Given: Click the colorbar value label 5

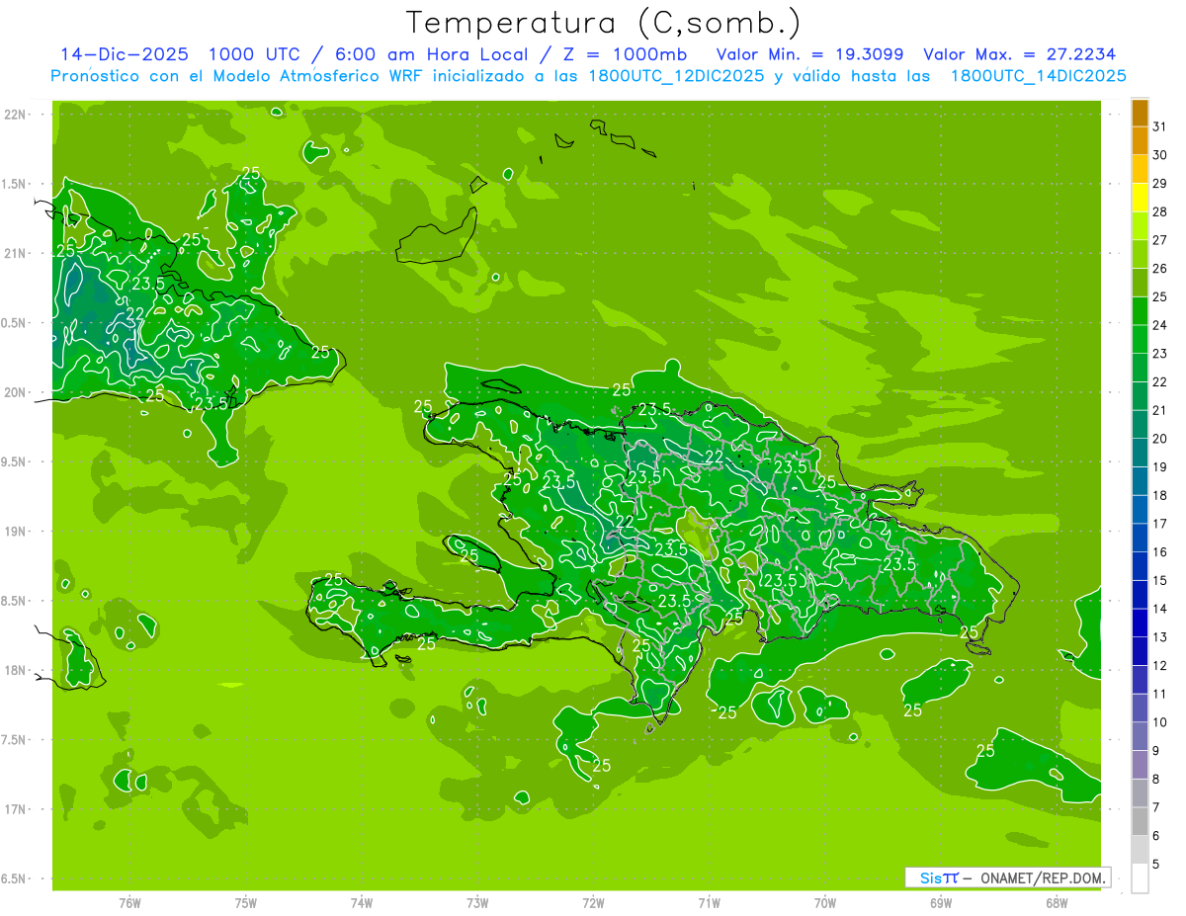Looking at the screenshot, I should [x=1156, y=864].
